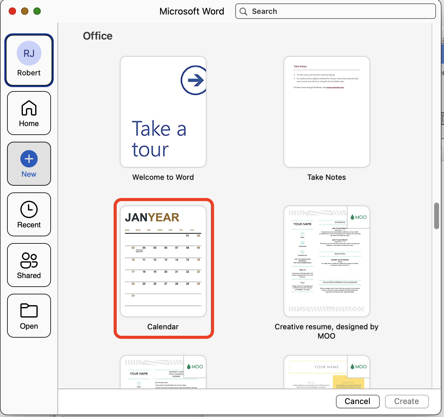Viewport: 444px width, 417px height.
Task: Click the Office section heading
Action: pyautogui.click(x=98, y=36)
